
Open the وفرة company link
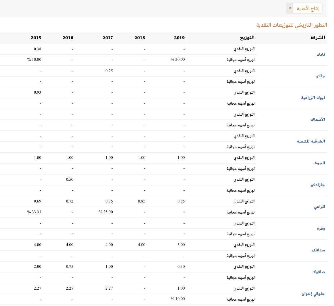point(321,228)
